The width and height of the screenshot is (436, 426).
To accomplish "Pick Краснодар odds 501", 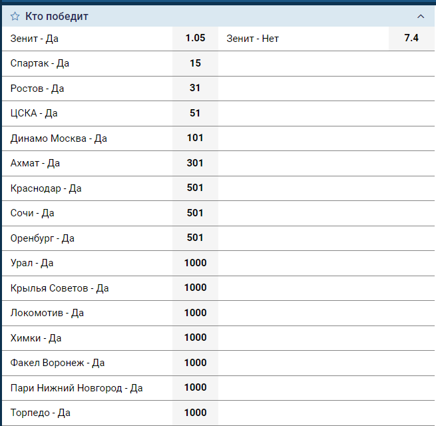I will point(195,188).
